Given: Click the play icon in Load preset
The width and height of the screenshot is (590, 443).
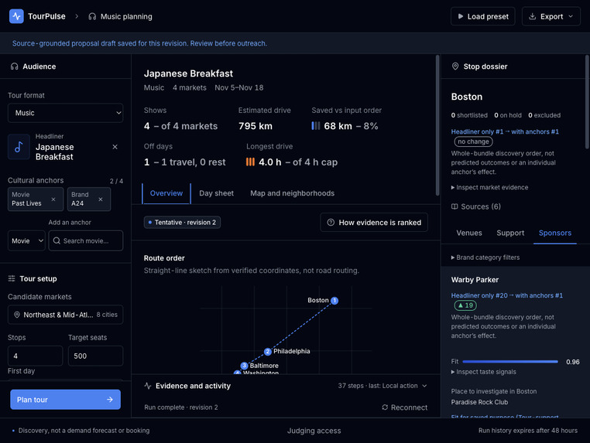Looking at the screenshot, I should click(x=460, y=16).
